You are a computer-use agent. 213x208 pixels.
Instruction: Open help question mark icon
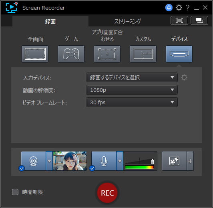188,8
